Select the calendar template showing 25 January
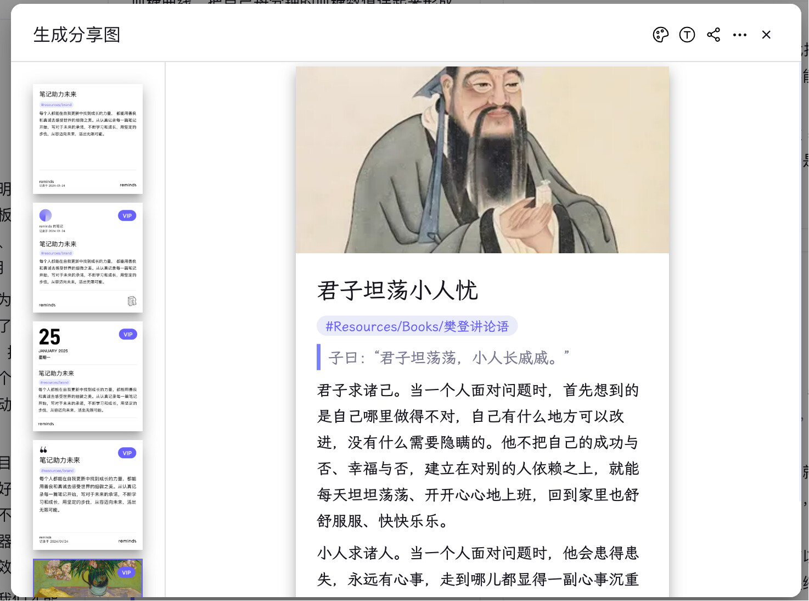809x601 pixels. [88, 376]
